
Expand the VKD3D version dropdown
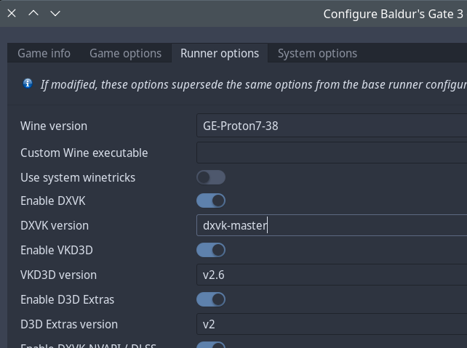click(x=332, y=275)
